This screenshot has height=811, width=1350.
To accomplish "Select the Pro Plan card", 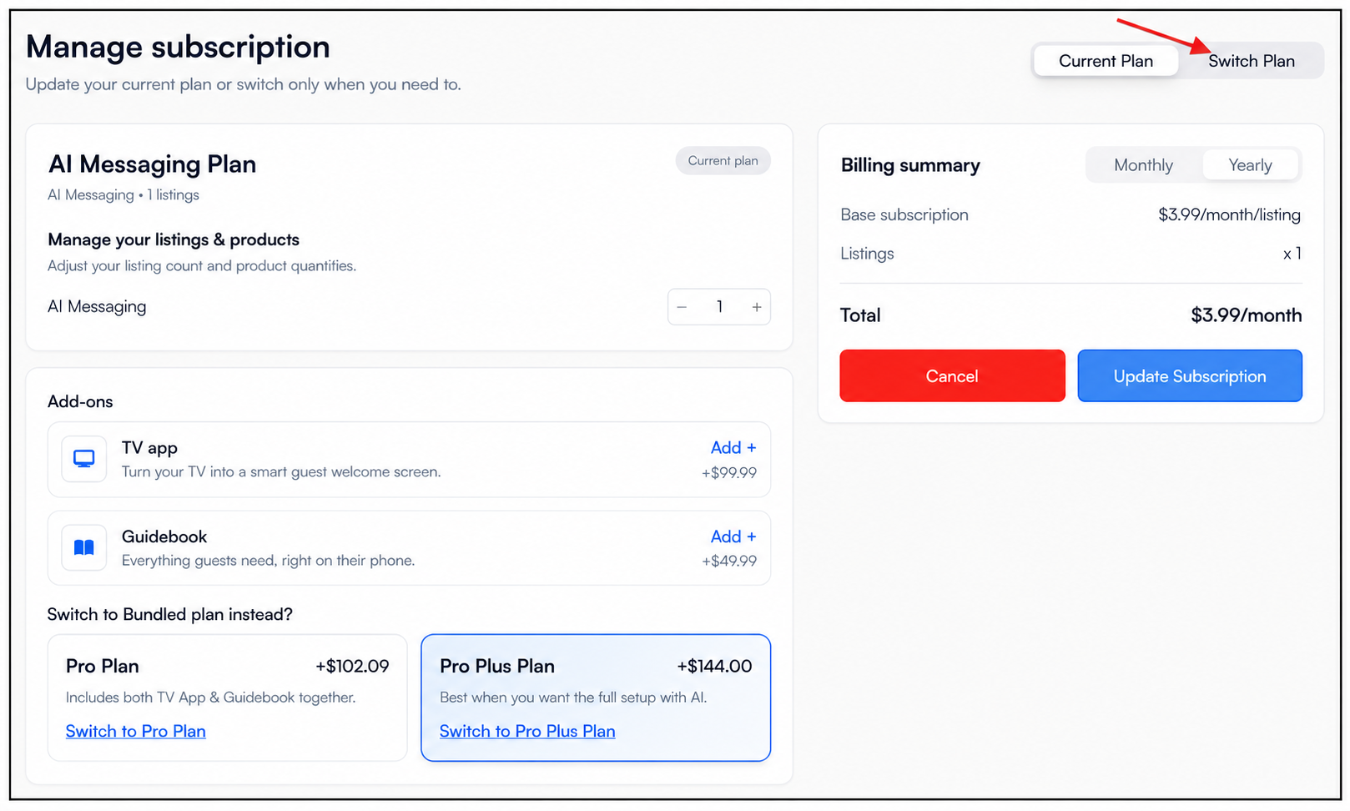I will point(227,698).
